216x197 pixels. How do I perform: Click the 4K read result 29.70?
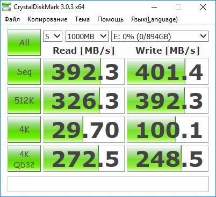pyautogui.click(x=84, y=129)
